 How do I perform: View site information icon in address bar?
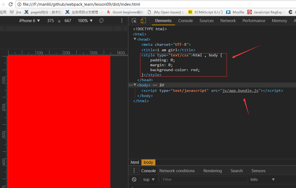19,4
